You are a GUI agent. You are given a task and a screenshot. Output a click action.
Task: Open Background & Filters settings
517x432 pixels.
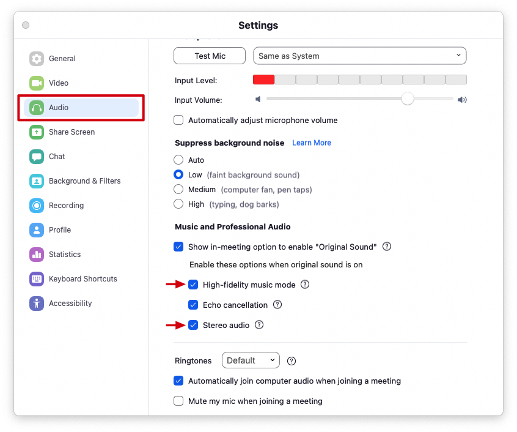click(x=84, y=181)
